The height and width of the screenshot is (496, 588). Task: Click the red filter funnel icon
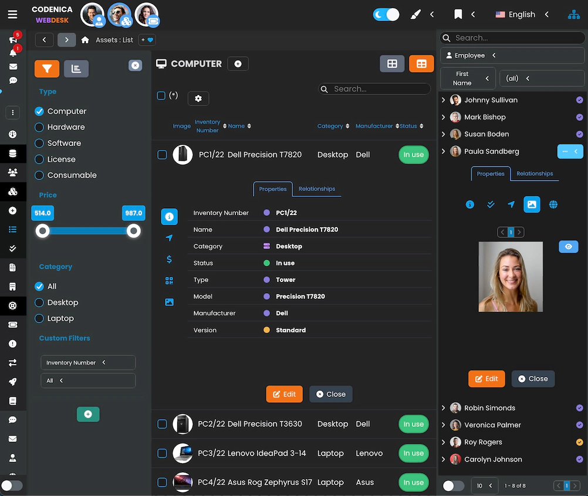coord(46,68)
